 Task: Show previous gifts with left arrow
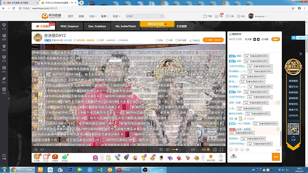(102, 158)
